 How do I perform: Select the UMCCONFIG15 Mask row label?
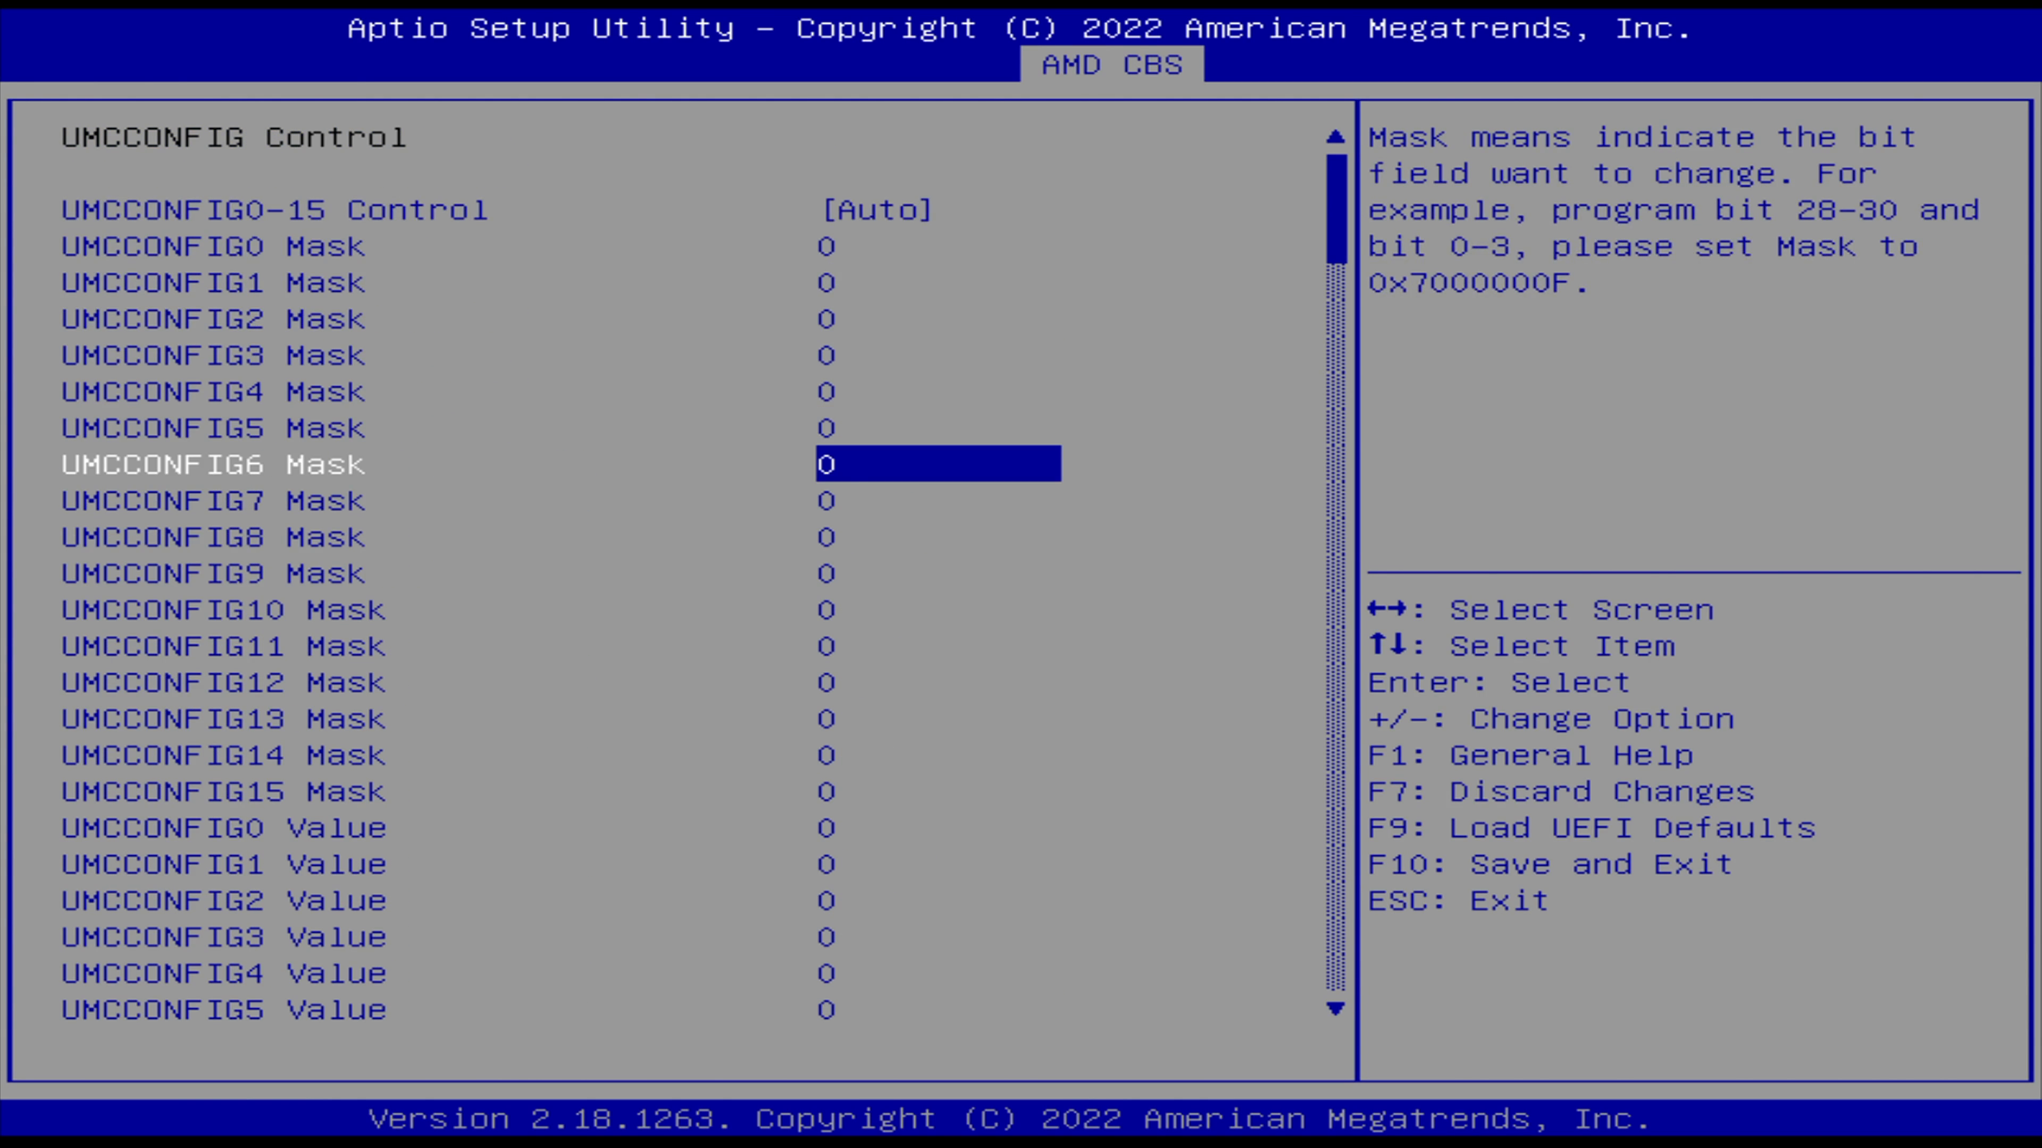coord(223,792)
